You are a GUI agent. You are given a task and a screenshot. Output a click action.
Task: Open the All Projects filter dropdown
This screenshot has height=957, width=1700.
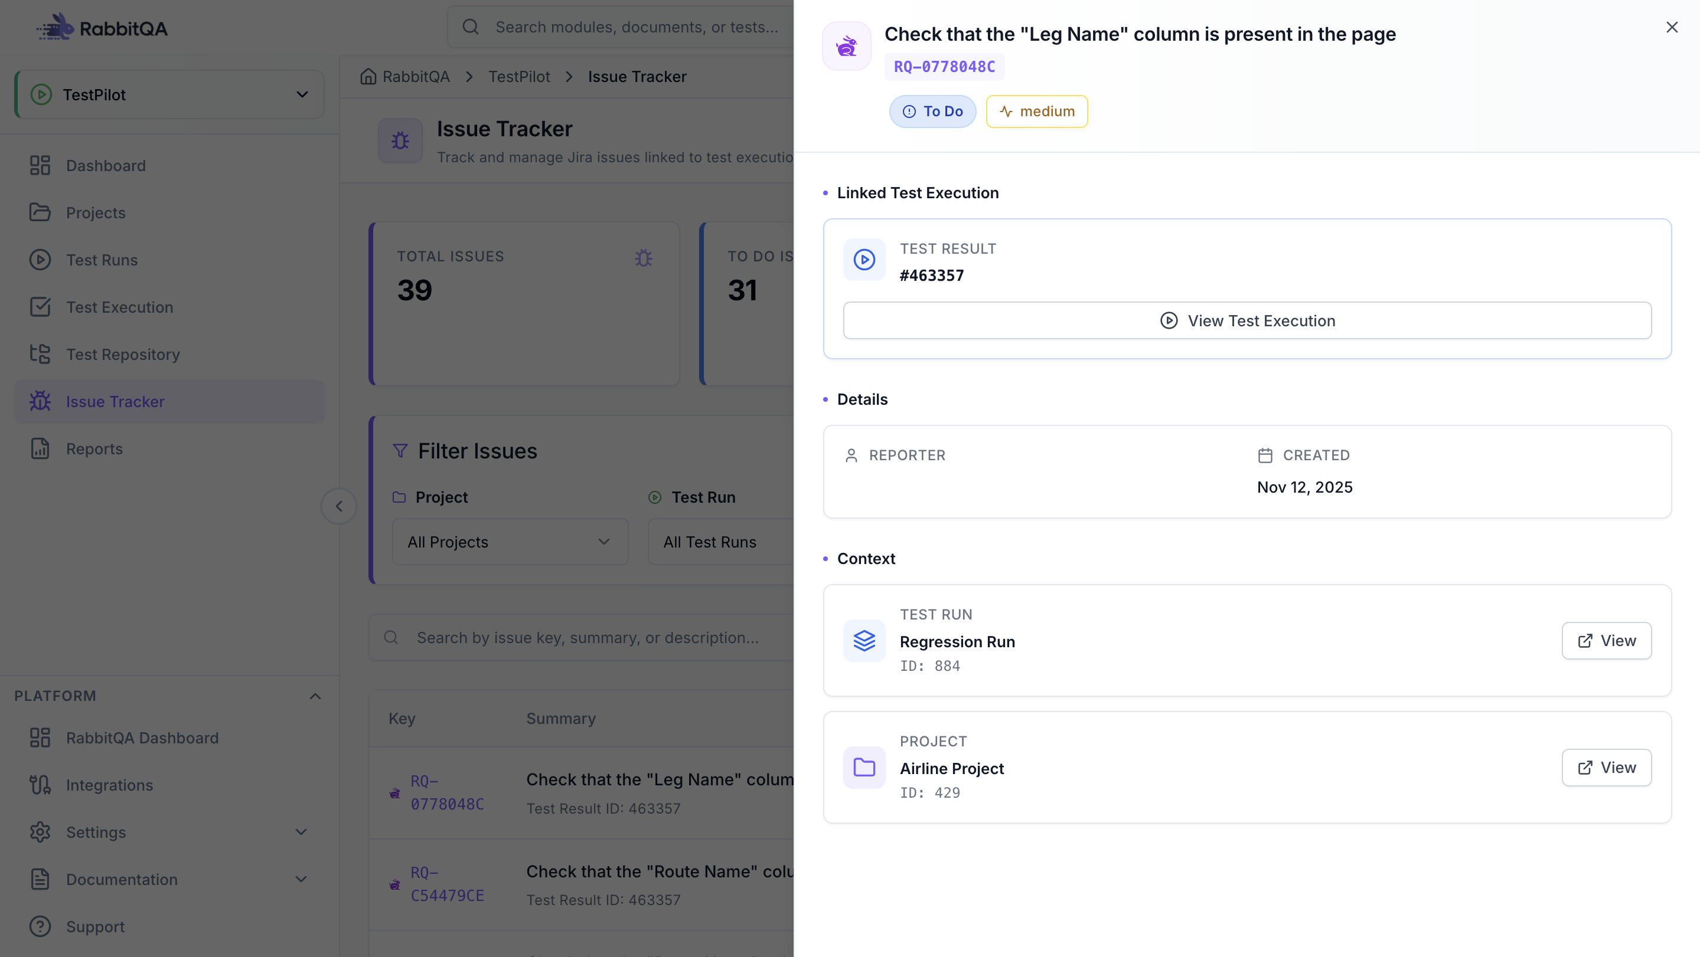coord(510,542)
